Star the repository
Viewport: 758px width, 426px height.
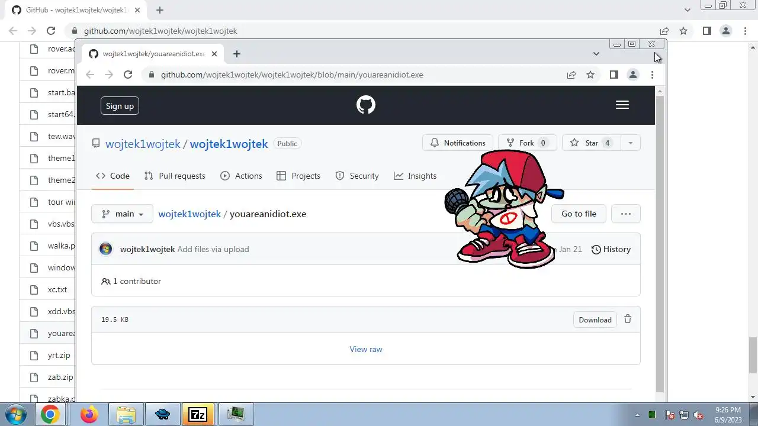click(x=591, y=143)
